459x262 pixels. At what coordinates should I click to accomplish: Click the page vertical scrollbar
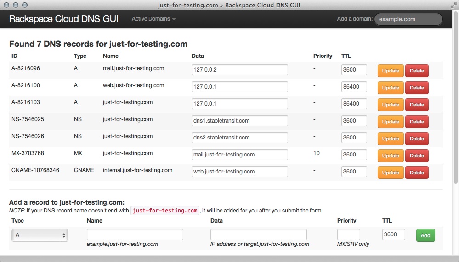[x=455, y=98]
